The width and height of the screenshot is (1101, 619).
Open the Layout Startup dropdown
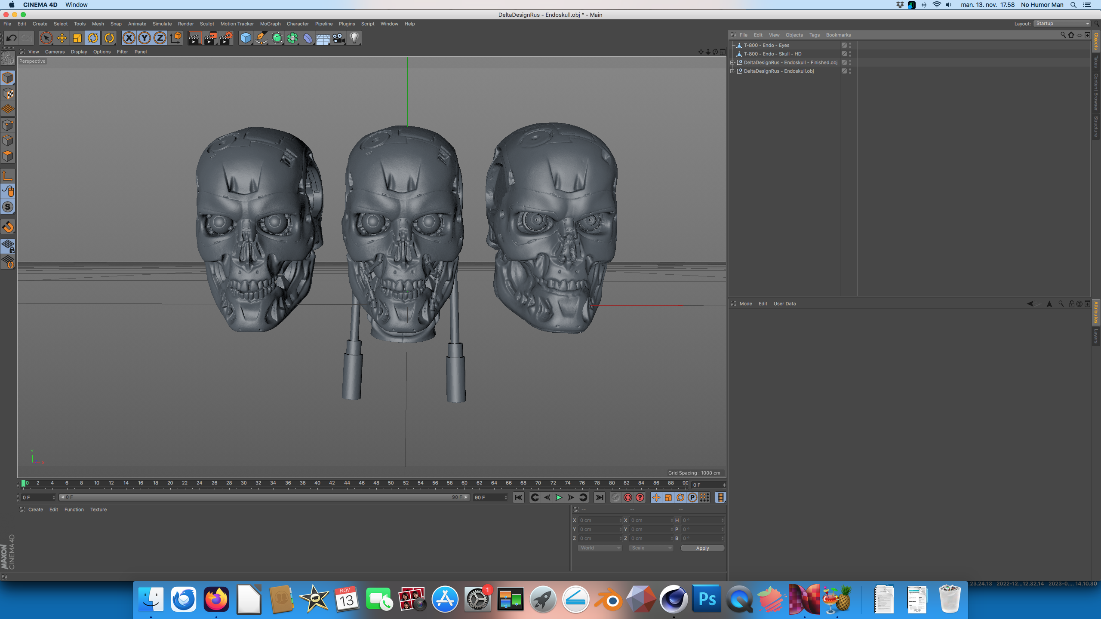tap(1062, 24)
